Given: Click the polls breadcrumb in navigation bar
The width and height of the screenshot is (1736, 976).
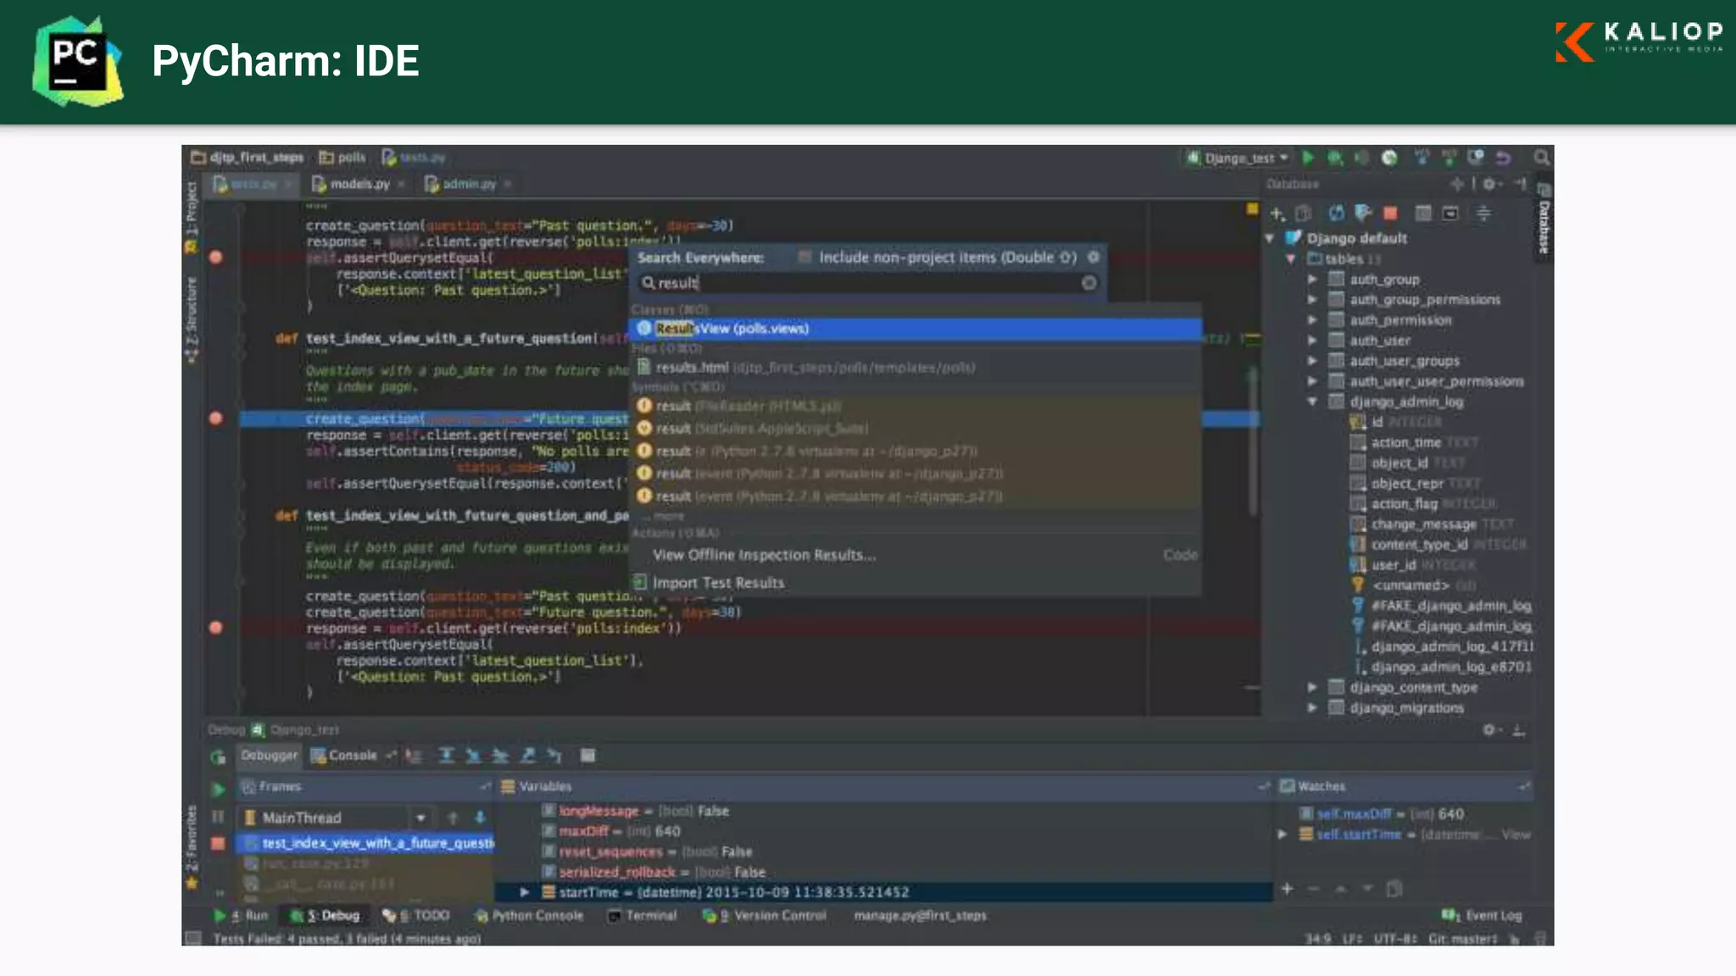Looking at the screenshot, I should (x=342, y=158).
